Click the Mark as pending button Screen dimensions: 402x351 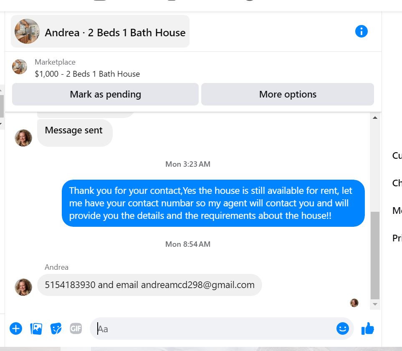pyautogui.click(x=105, y=94)
